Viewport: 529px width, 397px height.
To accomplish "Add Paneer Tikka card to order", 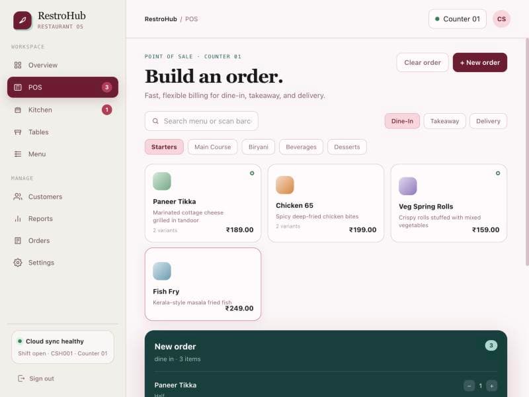I will click(203, 203).
